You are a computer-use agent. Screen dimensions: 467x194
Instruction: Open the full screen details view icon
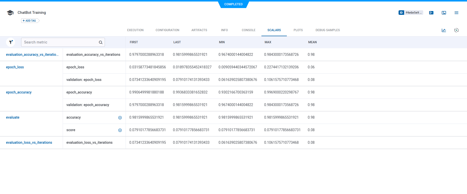(x=444, y=13)
